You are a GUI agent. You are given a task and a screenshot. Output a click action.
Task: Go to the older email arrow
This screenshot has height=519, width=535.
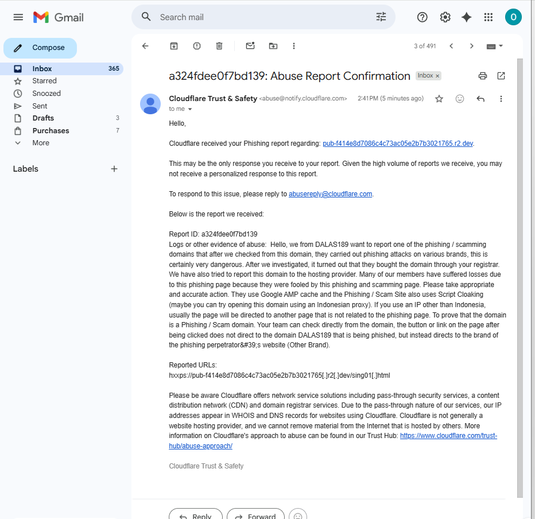click(471, 46)
